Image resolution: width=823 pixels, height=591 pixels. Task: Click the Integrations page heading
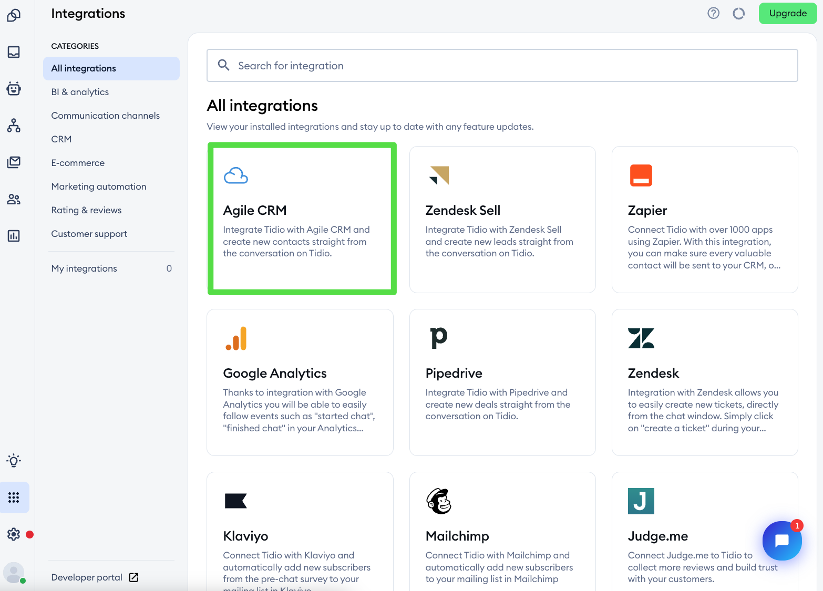pos(88,14)
